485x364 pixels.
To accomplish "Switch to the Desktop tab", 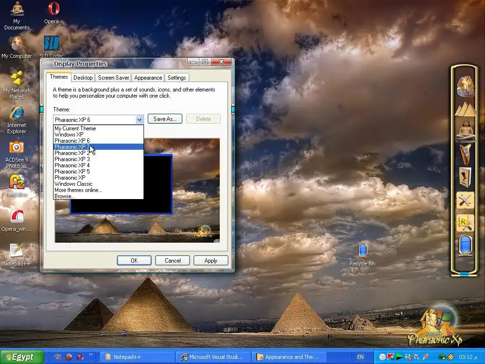I will coord(83,78).
